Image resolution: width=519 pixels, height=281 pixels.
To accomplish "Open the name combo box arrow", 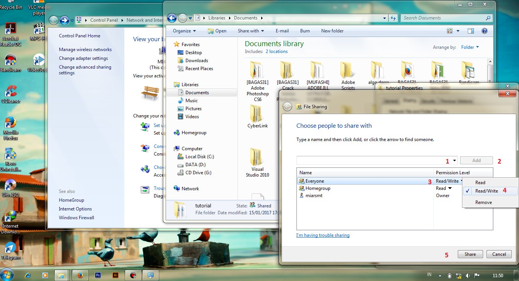I will coord(454,161).
